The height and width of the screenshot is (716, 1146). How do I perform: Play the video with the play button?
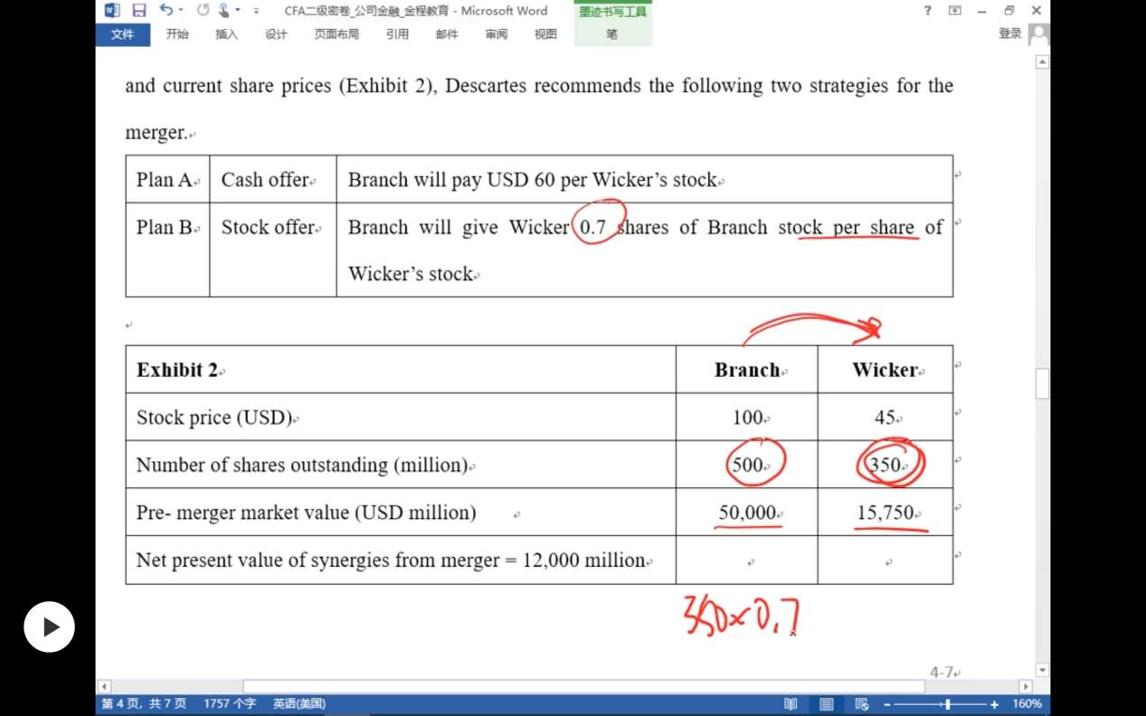[x=49, y=626]
